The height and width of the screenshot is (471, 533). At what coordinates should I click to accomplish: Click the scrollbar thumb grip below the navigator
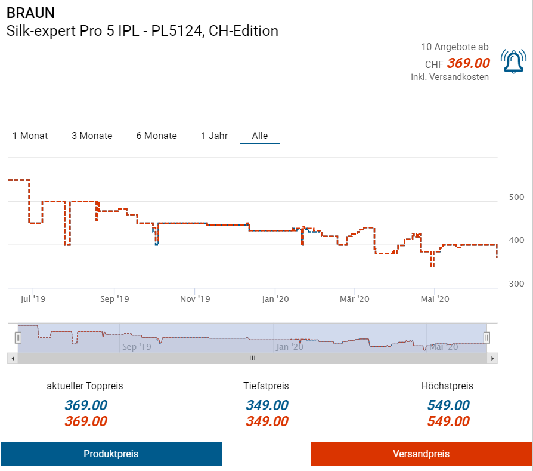(252, 358)
